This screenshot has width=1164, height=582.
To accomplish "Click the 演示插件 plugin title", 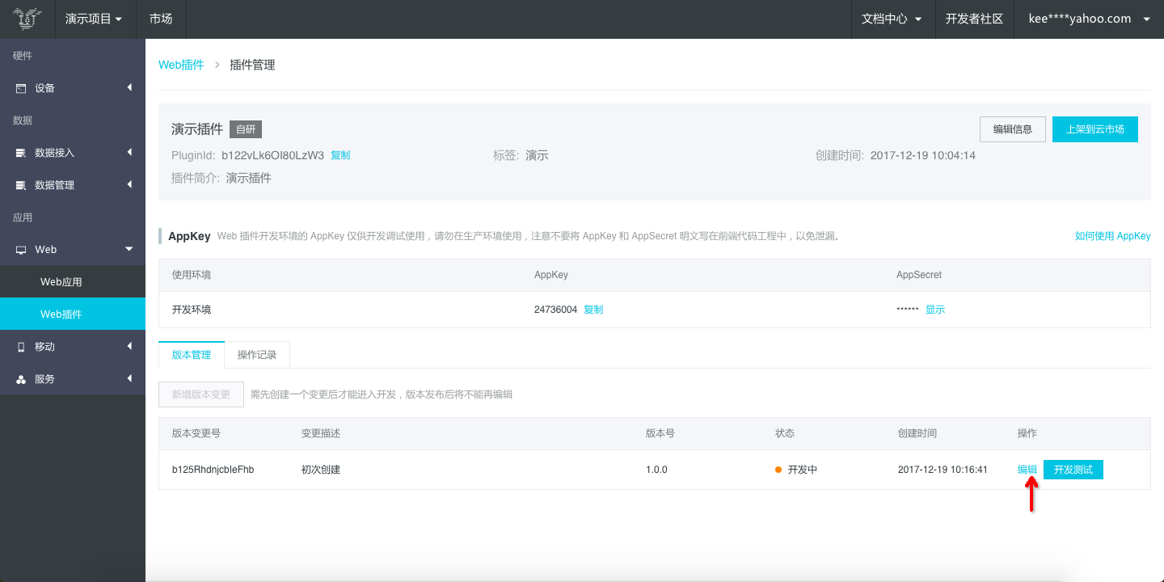I will tap(197, 129).
